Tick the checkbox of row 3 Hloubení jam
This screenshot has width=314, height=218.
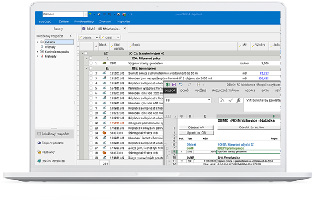(91, 78)
